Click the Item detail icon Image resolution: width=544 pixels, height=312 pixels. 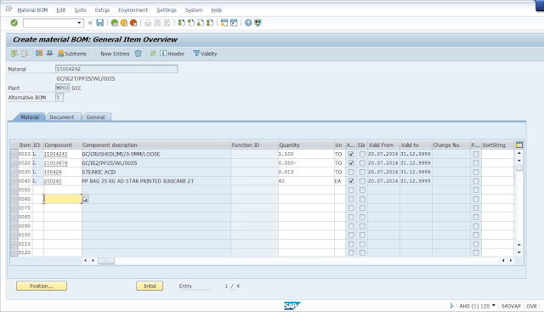pos(39,54)
